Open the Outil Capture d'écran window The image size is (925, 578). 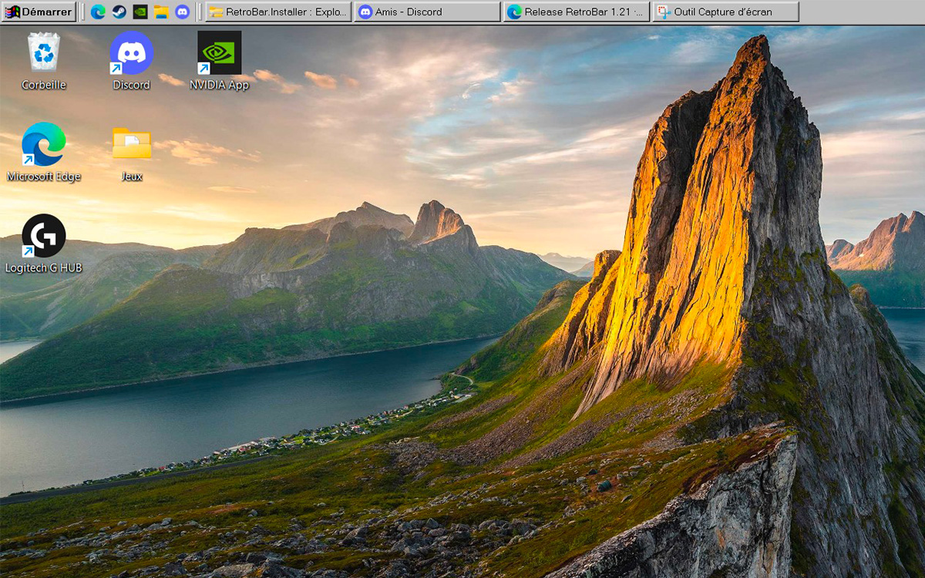tap(725, 11)
